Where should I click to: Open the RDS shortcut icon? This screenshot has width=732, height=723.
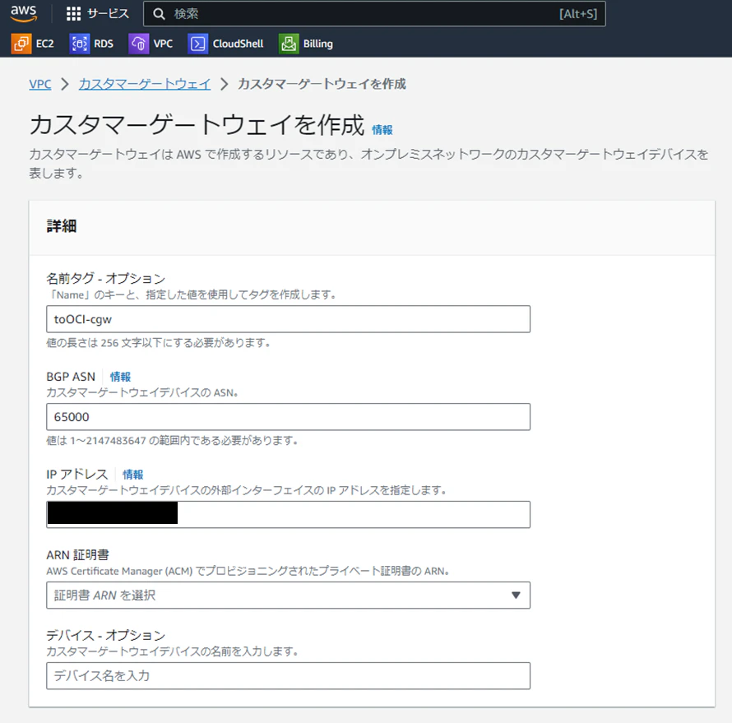pos(79,44)
